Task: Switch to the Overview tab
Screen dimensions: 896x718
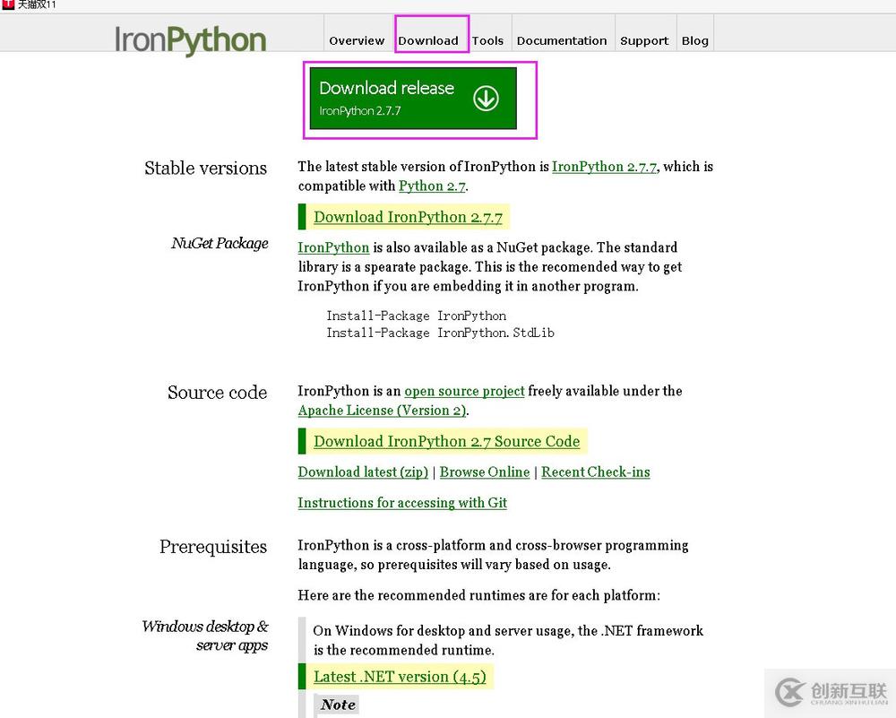Action: tap(357, 40)
